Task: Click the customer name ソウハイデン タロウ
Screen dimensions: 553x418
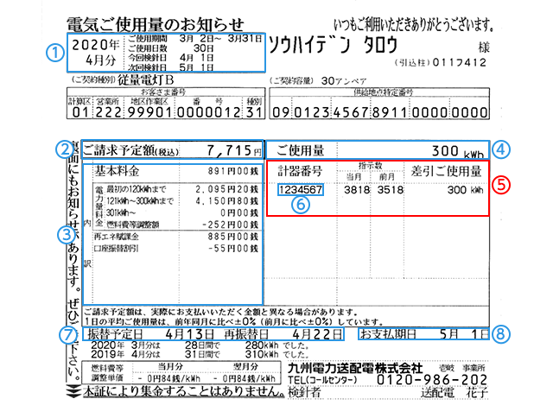Action: (334, 45)
